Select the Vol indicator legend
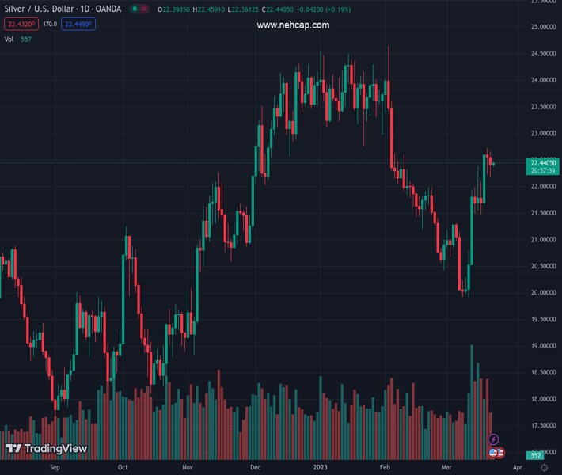This screenshot has width=562, height=475. pyautogui.click(x=9, y=39)
